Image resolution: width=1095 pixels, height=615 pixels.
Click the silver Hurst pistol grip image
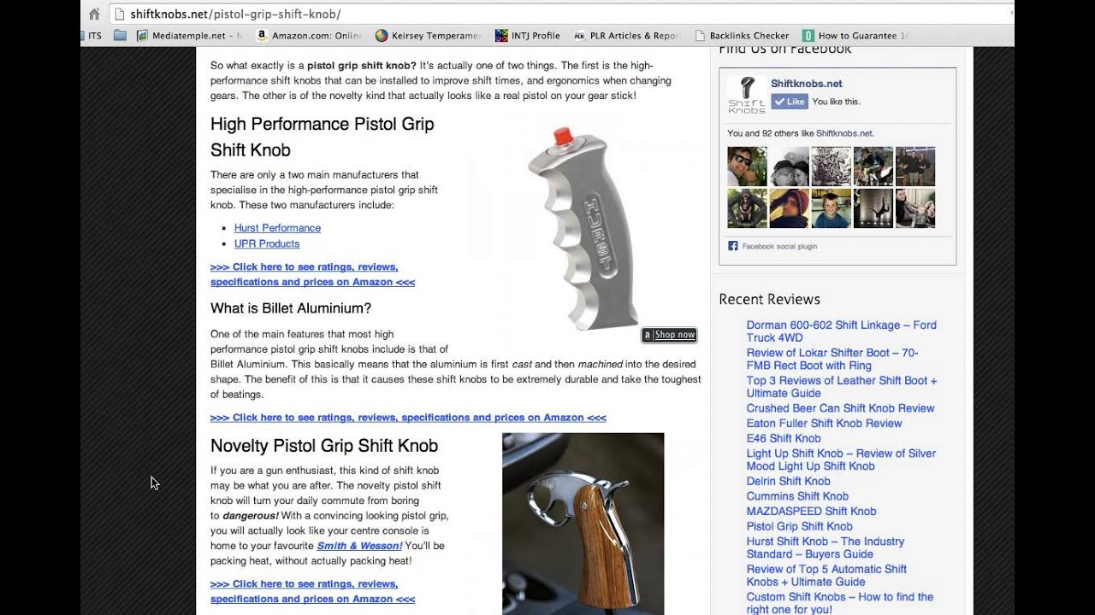(583, 227)
